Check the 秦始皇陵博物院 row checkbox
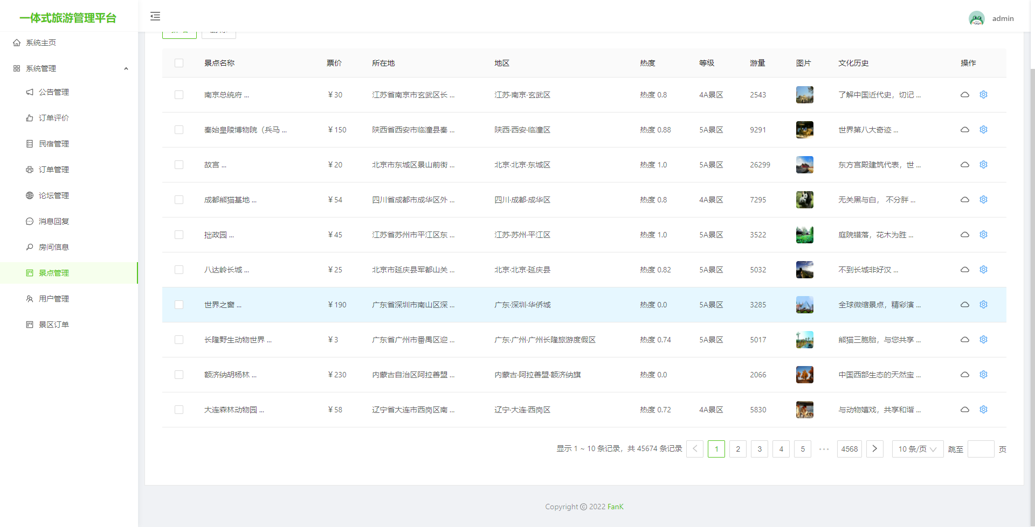The width and height of the screenshot is (1035, 527). [179, 130]
